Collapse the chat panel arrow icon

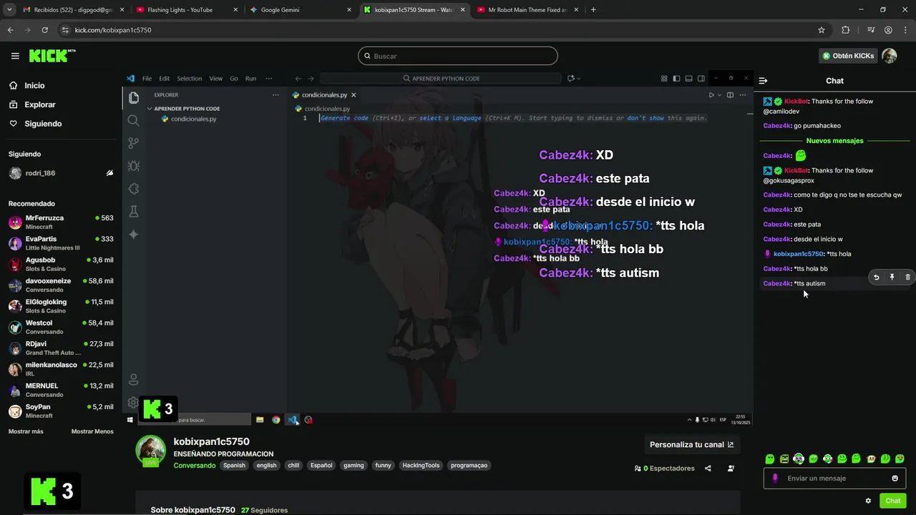[763, 81]
